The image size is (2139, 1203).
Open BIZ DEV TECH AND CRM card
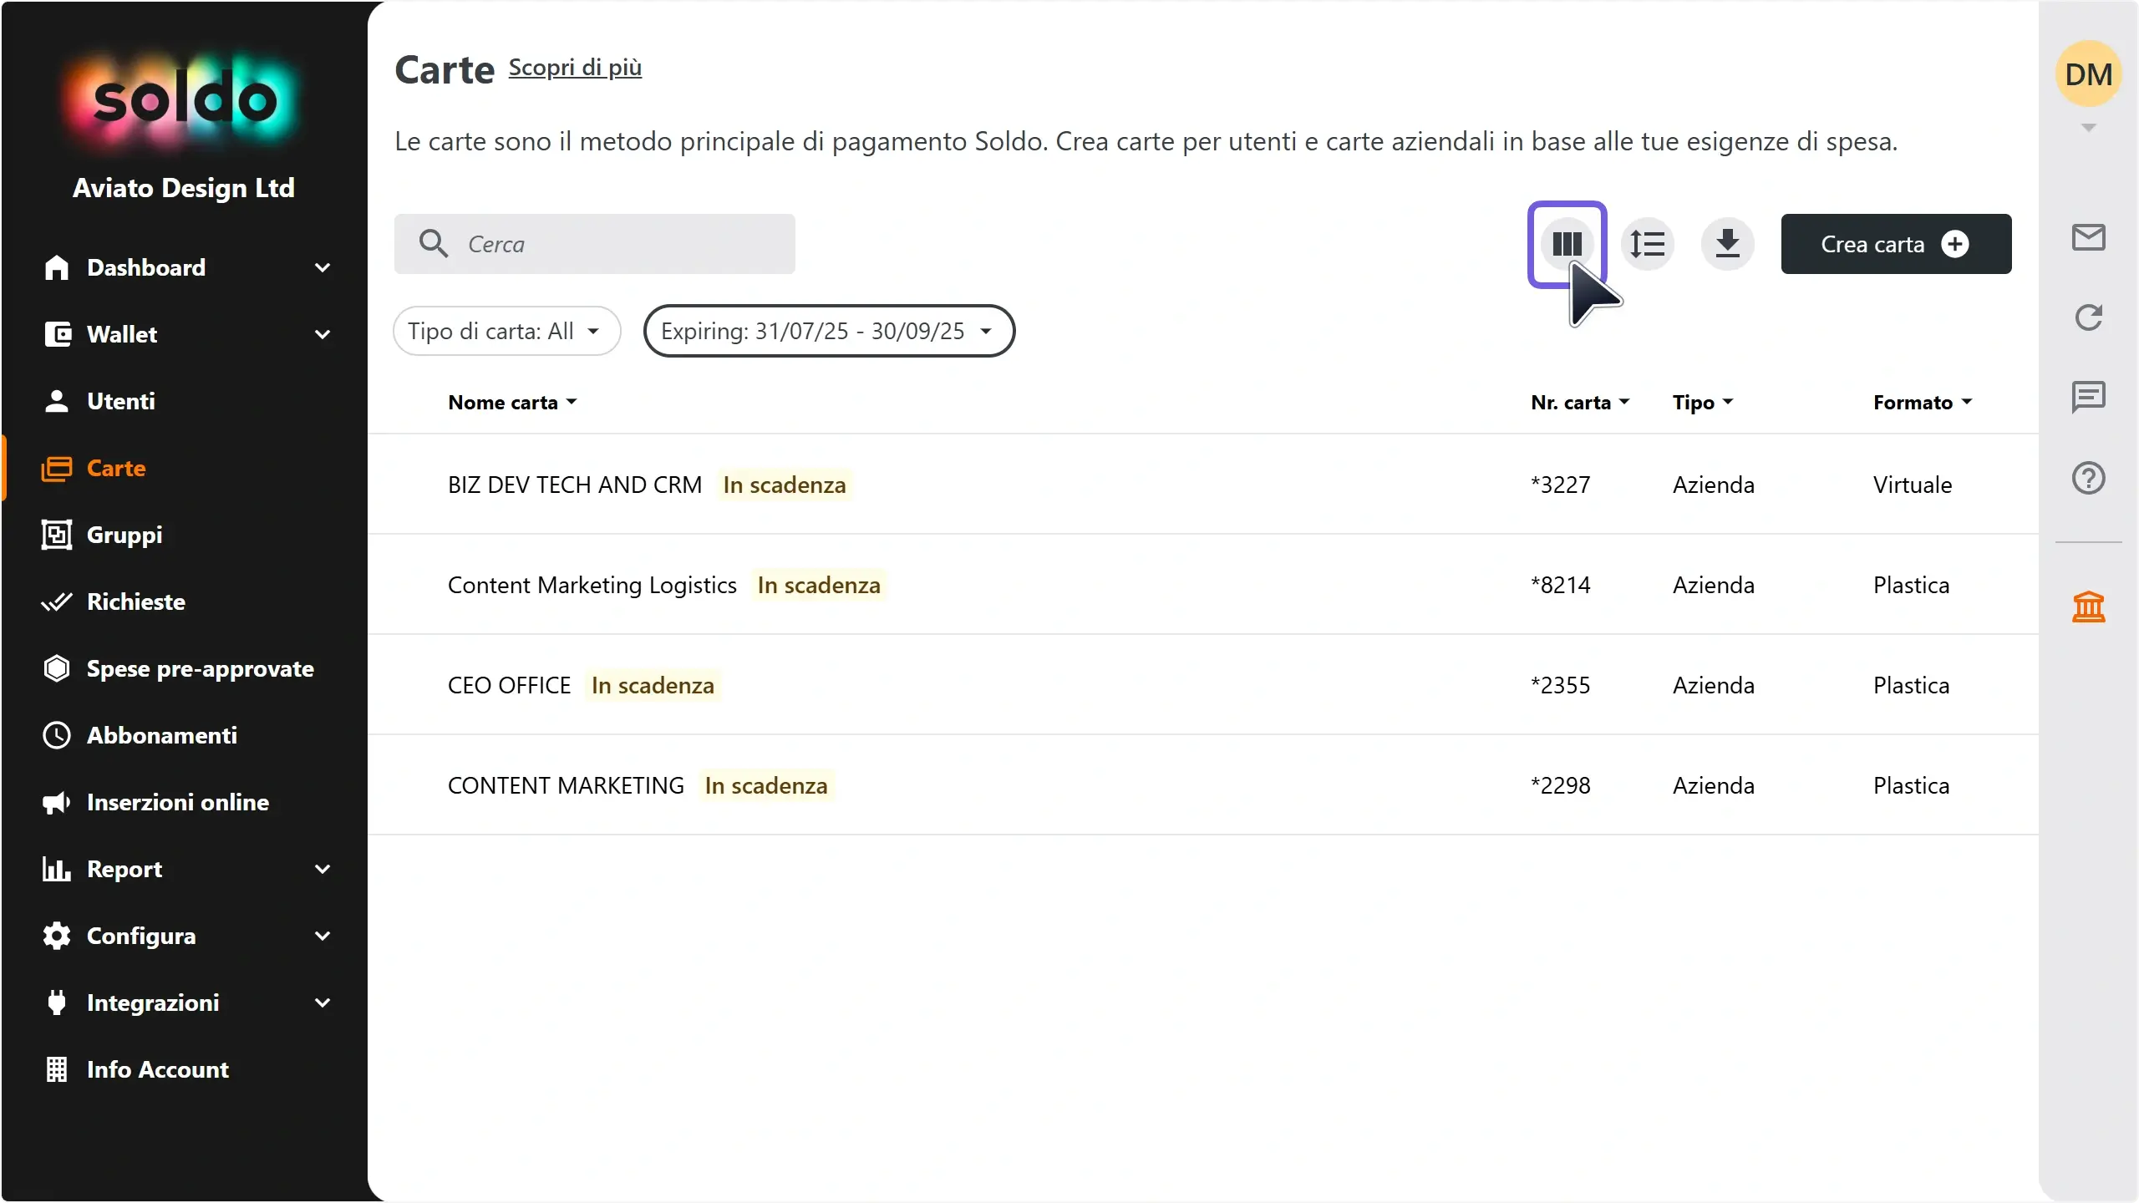click(1203, 485)
